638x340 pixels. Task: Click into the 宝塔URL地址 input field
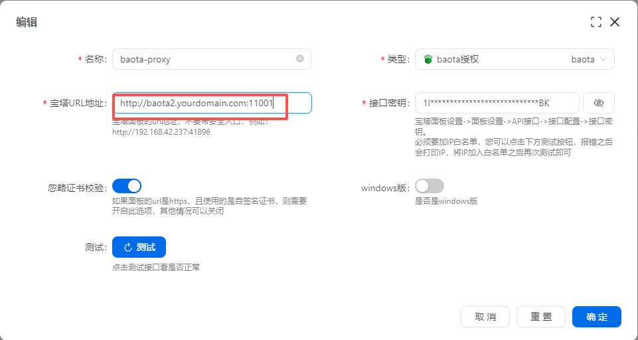tap(211, 103)
